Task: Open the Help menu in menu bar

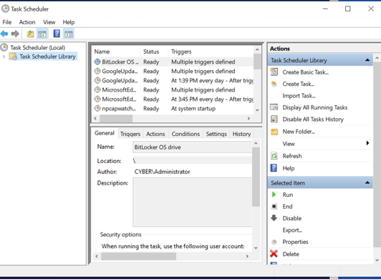Action: pyautogui.click(x=69, y=22)
